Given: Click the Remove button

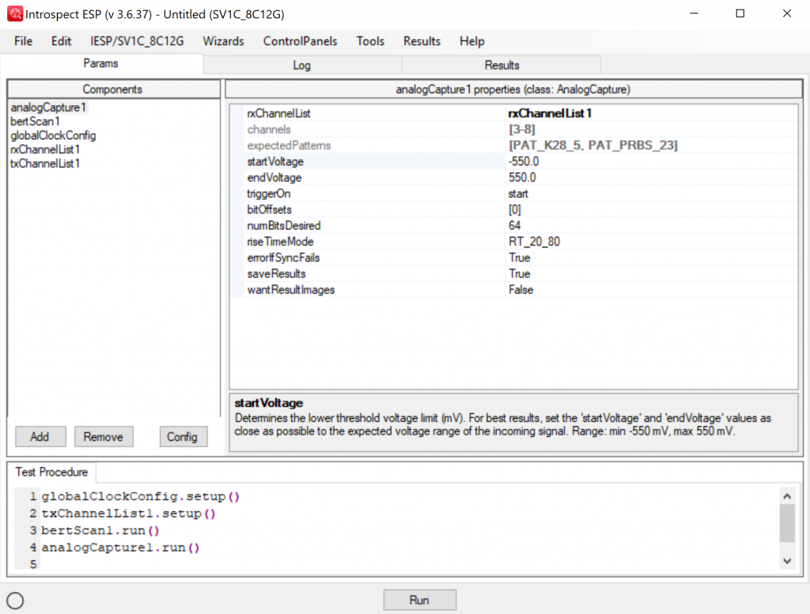Looking at the screenshot, I should click(104, 436).
